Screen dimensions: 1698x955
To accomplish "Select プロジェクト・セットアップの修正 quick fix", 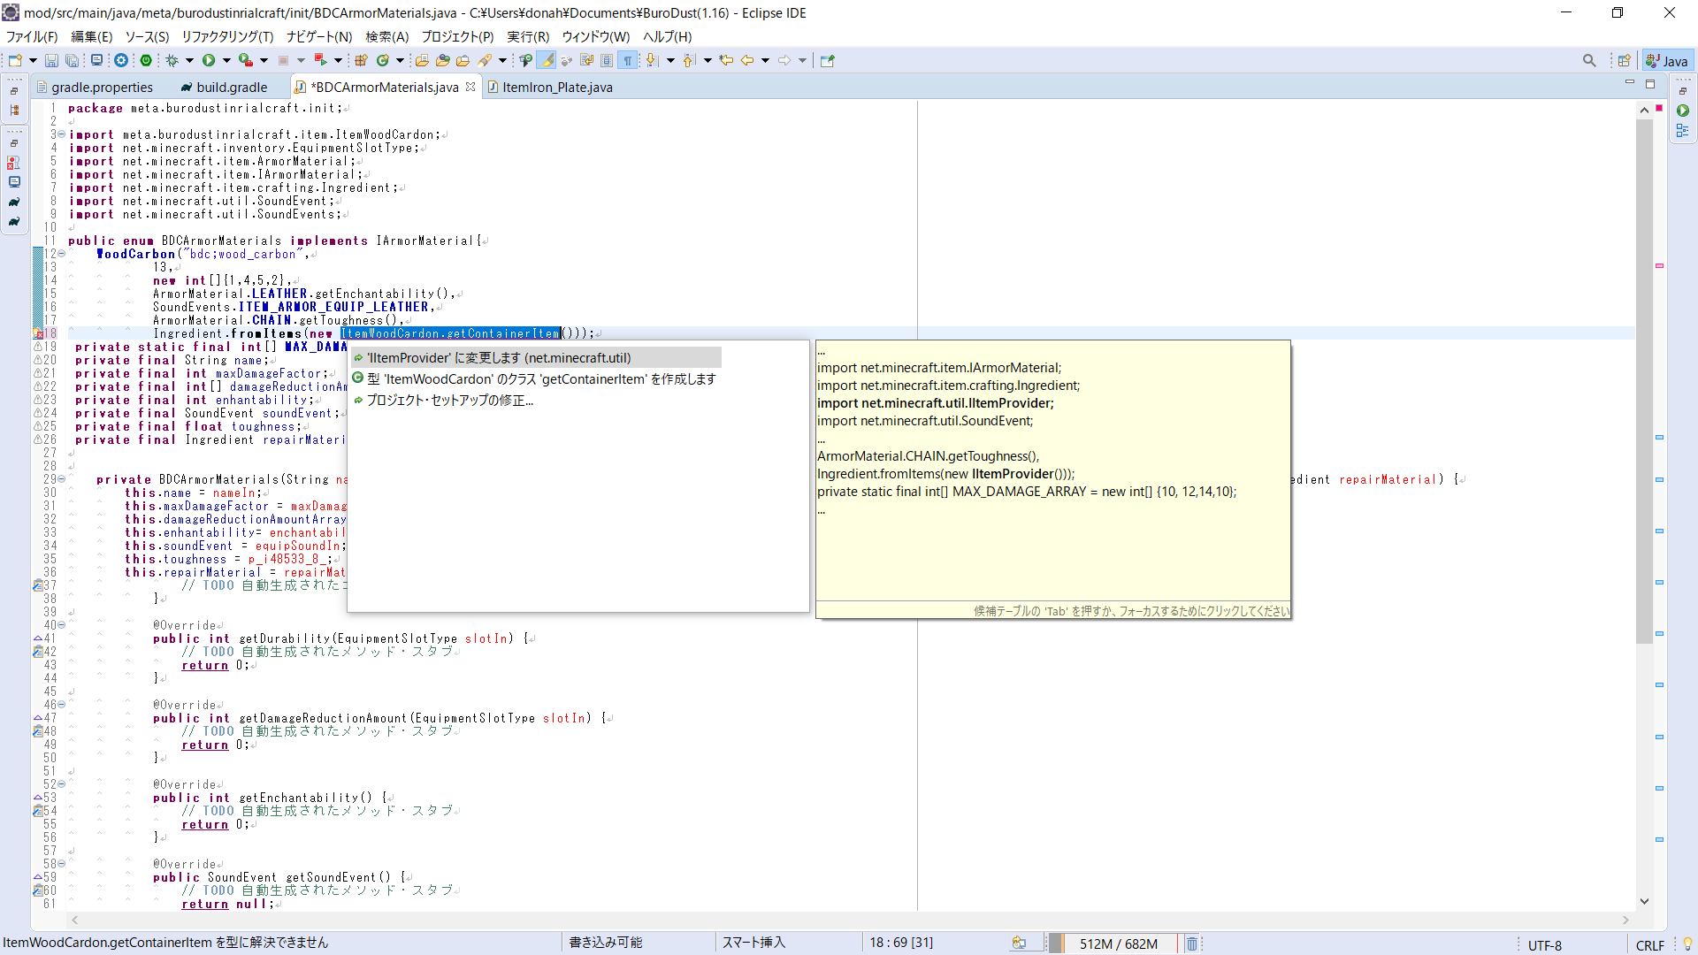I will [x=449, y=401].
